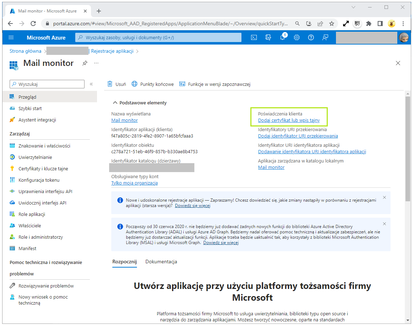Open the help question mark icon
Viewport: 413px width, 326px height.
311,38
